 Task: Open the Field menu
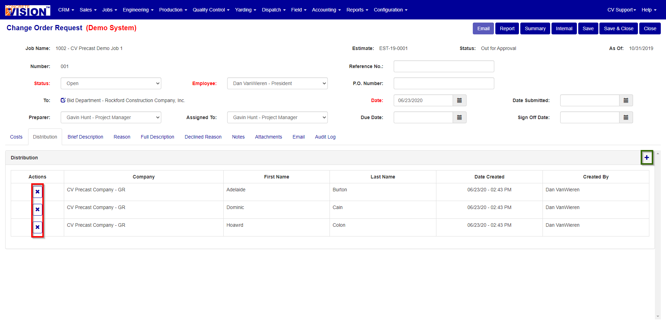(x=299, y=10)
